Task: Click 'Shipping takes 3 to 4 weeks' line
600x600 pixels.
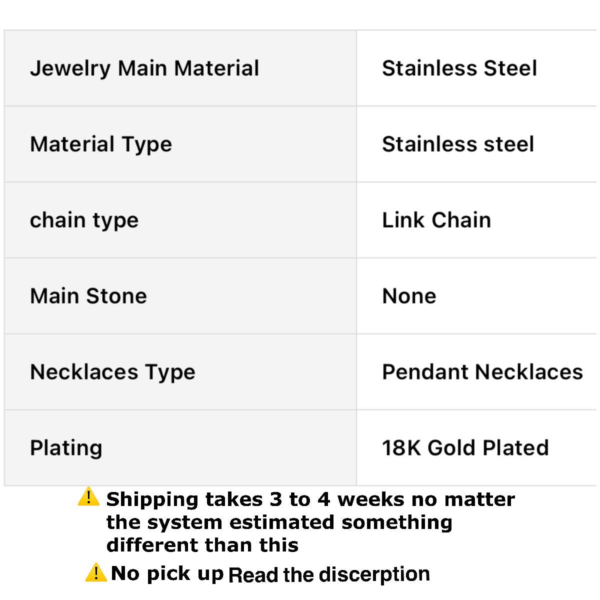Action: pos(310,499)
